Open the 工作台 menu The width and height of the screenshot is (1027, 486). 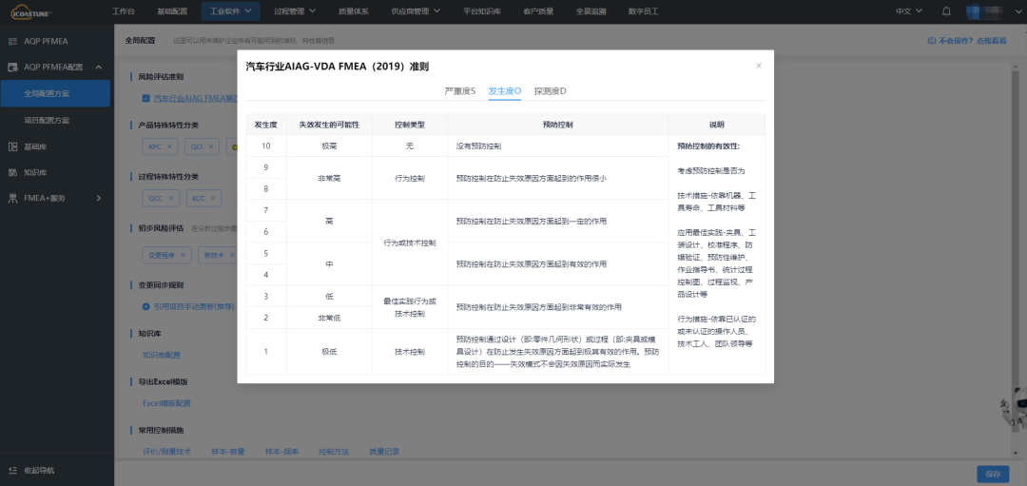124,11
